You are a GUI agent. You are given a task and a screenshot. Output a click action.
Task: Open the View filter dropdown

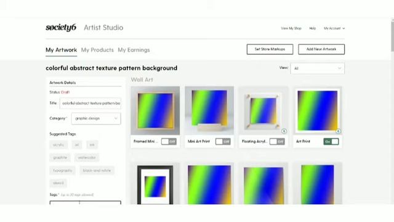(317, 68)
